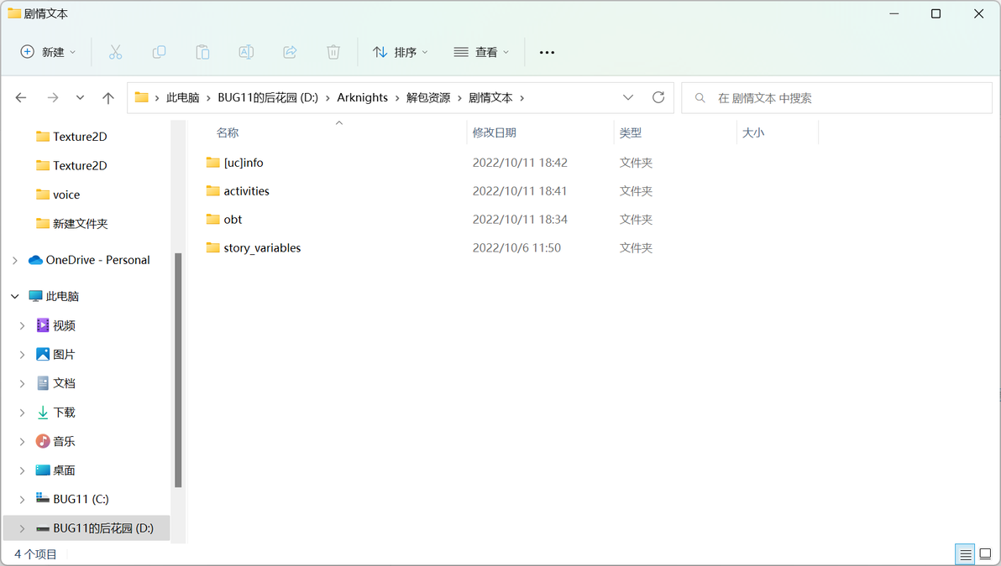Expand the 下载 tree node
This screenshot has width=1001, height=566.
(x=23, y=413)
